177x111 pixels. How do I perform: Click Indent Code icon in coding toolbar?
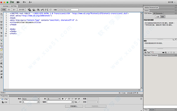pyautogui.click(x=1, y=71)
